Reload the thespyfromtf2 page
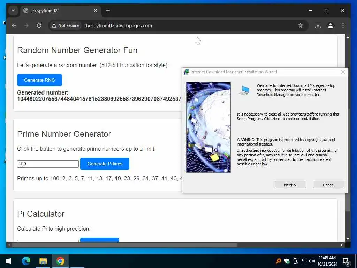The width and height of the screenshot is (357, 268). click(39, 25)
